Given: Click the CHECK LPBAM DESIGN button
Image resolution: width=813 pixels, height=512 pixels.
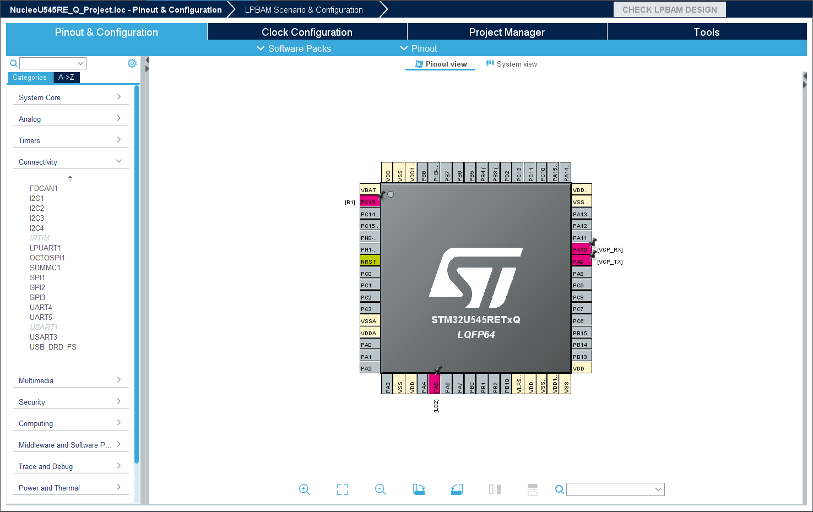Looking at the screenshot, I should pyautogui.click(x=669, y=9).
